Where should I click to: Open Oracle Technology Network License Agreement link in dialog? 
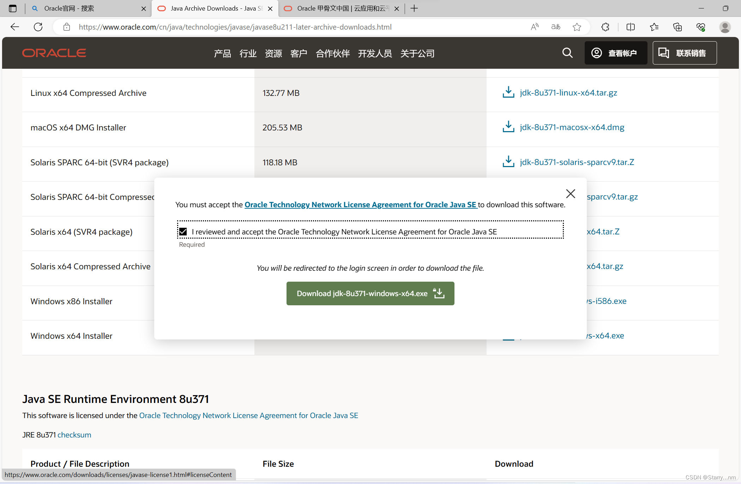tap(361, 205)
